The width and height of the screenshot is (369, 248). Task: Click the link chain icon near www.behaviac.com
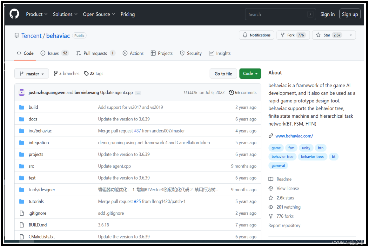(x=271, y=136)
